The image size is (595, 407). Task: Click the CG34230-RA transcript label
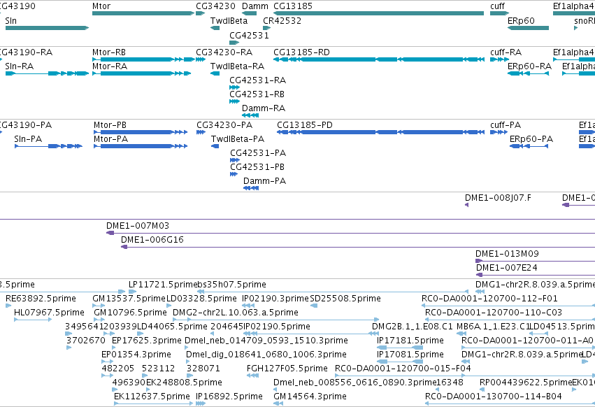(x=224, y=52)
